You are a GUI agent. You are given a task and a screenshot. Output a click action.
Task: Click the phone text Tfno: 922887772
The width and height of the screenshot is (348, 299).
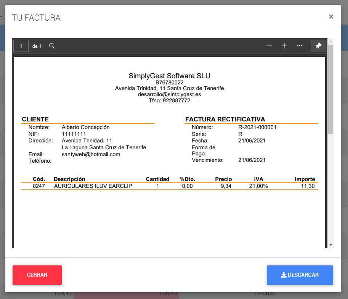(169, 100)
